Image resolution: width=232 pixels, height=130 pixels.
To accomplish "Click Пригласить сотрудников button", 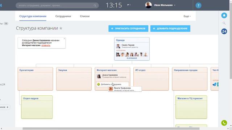I will (x=128, y=29).
